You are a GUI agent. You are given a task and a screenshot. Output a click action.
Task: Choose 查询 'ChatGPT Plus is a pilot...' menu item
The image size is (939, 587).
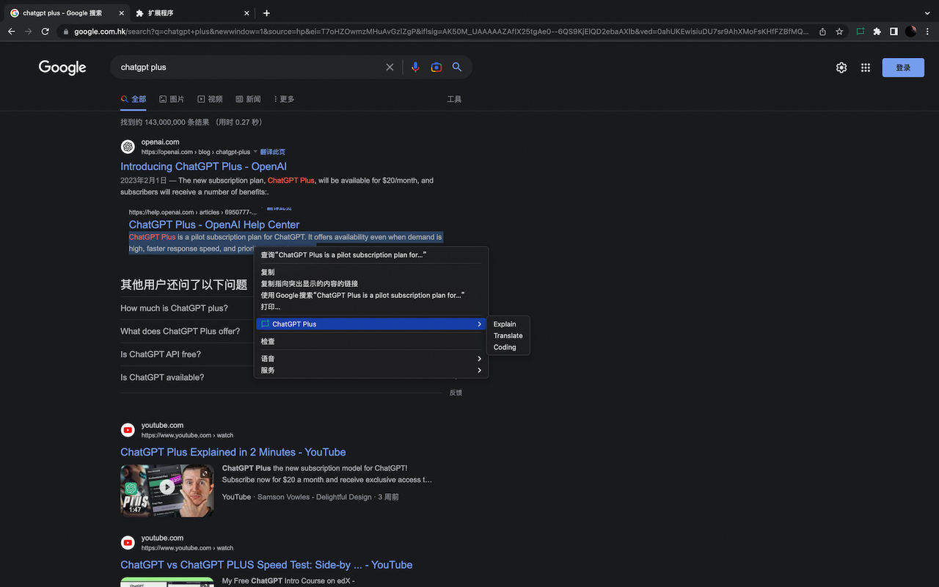(371, 255)
